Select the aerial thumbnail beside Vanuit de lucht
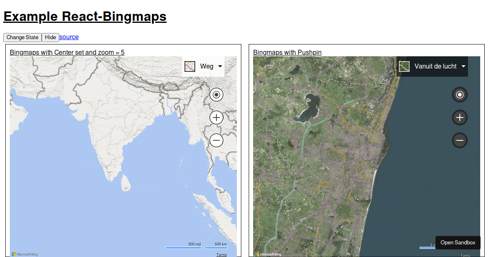The width and height of the screenshot is (490, 257). tap(404, 66)
